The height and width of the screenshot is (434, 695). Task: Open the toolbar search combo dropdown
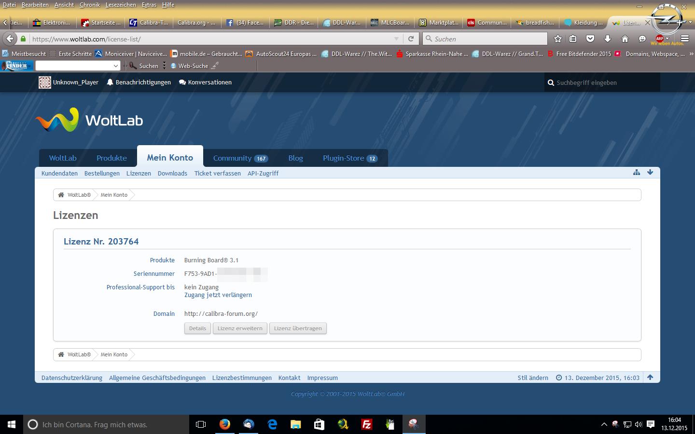(115, 66)
